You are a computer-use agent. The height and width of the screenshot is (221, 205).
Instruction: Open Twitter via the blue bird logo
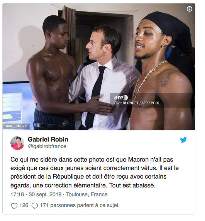coord(183,140)
